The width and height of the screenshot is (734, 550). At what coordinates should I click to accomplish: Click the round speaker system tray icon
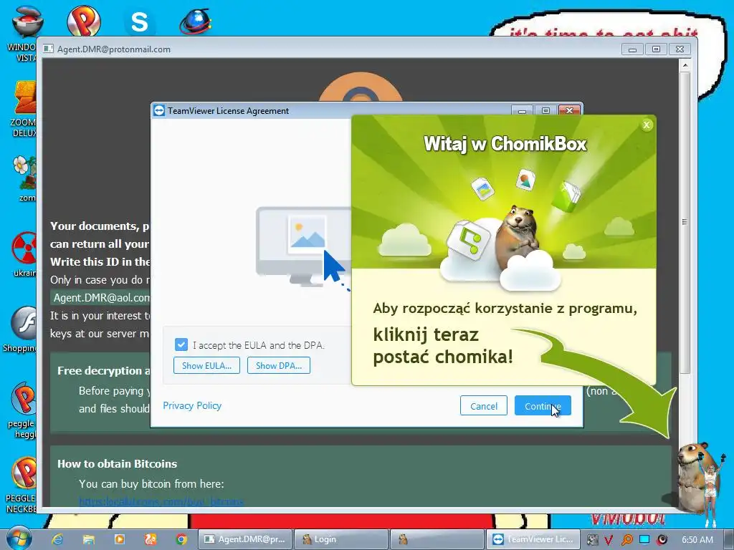662,539
